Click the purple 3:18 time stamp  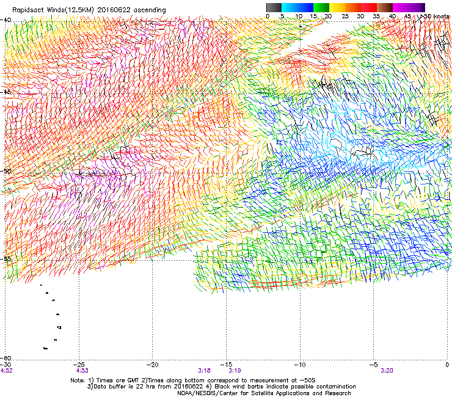pos(204,371)
